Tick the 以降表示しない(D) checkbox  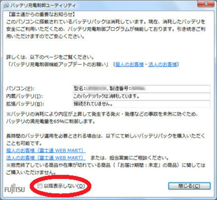click(x=40, y=186)
